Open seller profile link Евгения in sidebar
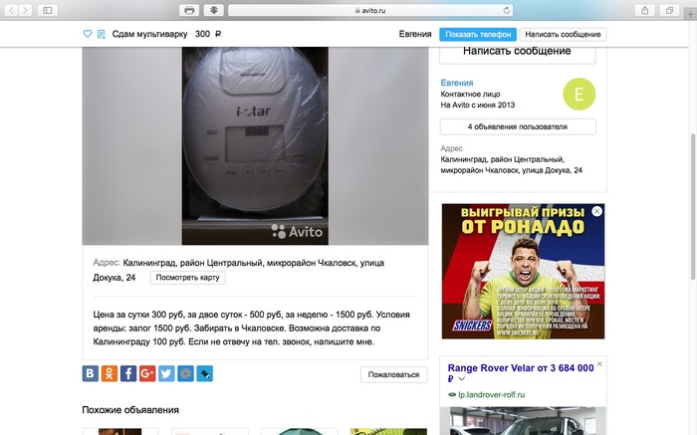This screenshot has height=435, width=697. (456, 83)
